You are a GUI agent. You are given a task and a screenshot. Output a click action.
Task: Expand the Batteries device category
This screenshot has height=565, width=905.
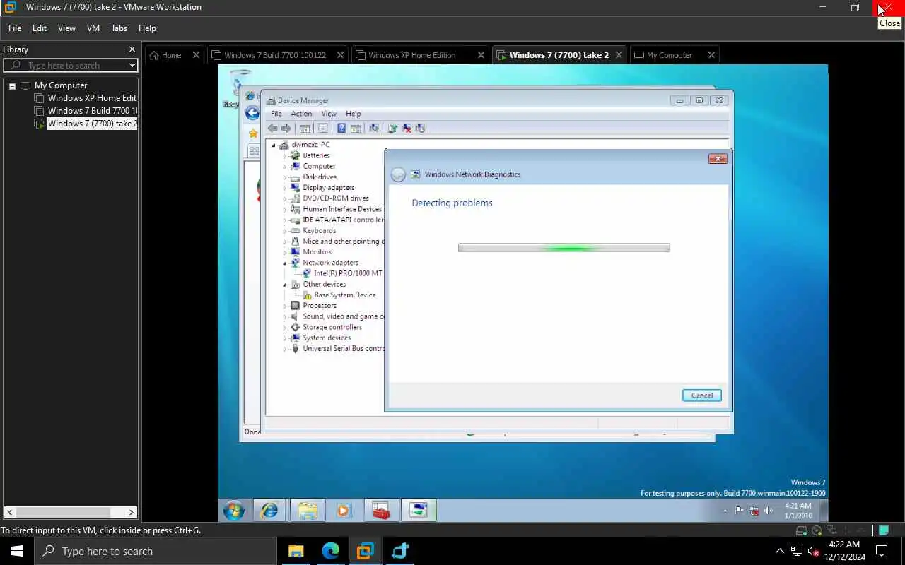[x=285, y=155]
